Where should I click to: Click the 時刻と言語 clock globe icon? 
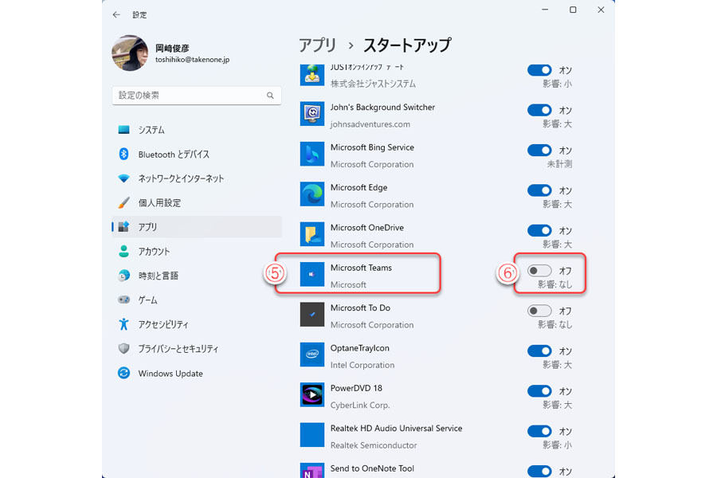tap(124, 275)
